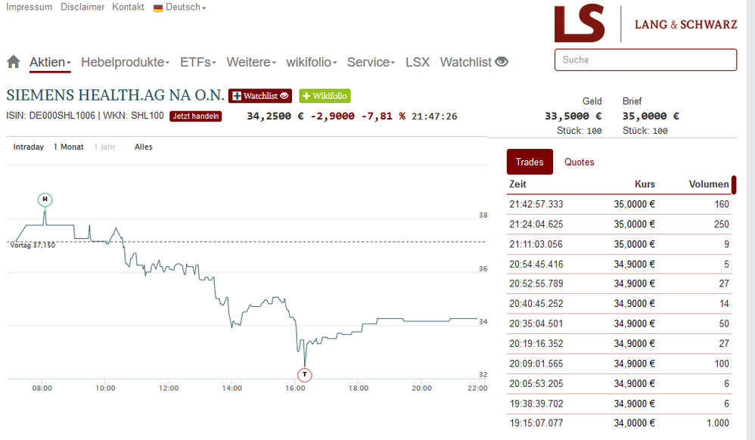Click the T low marker on chart
The image size is (755, 440).
(304, 374)
